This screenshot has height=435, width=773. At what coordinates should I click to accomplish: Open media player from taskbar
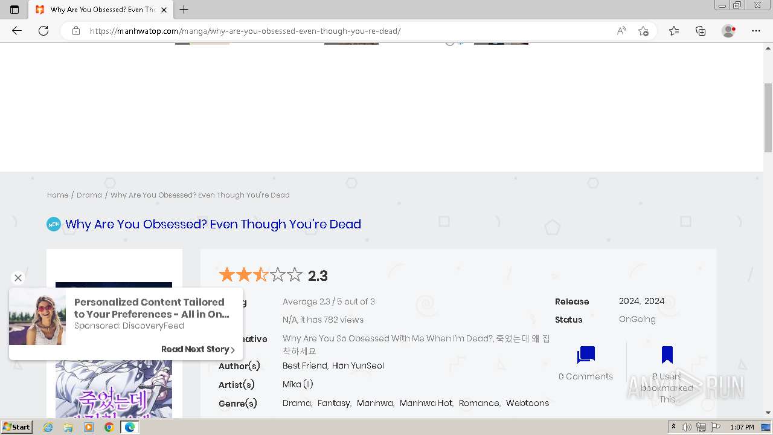(x=89, y=427)
